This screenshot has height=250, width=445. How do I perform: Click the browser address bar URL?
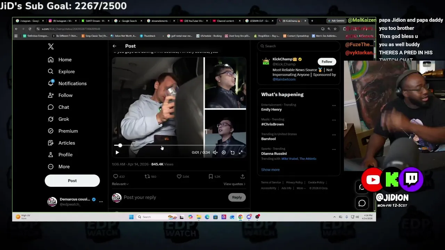(71, 29)
